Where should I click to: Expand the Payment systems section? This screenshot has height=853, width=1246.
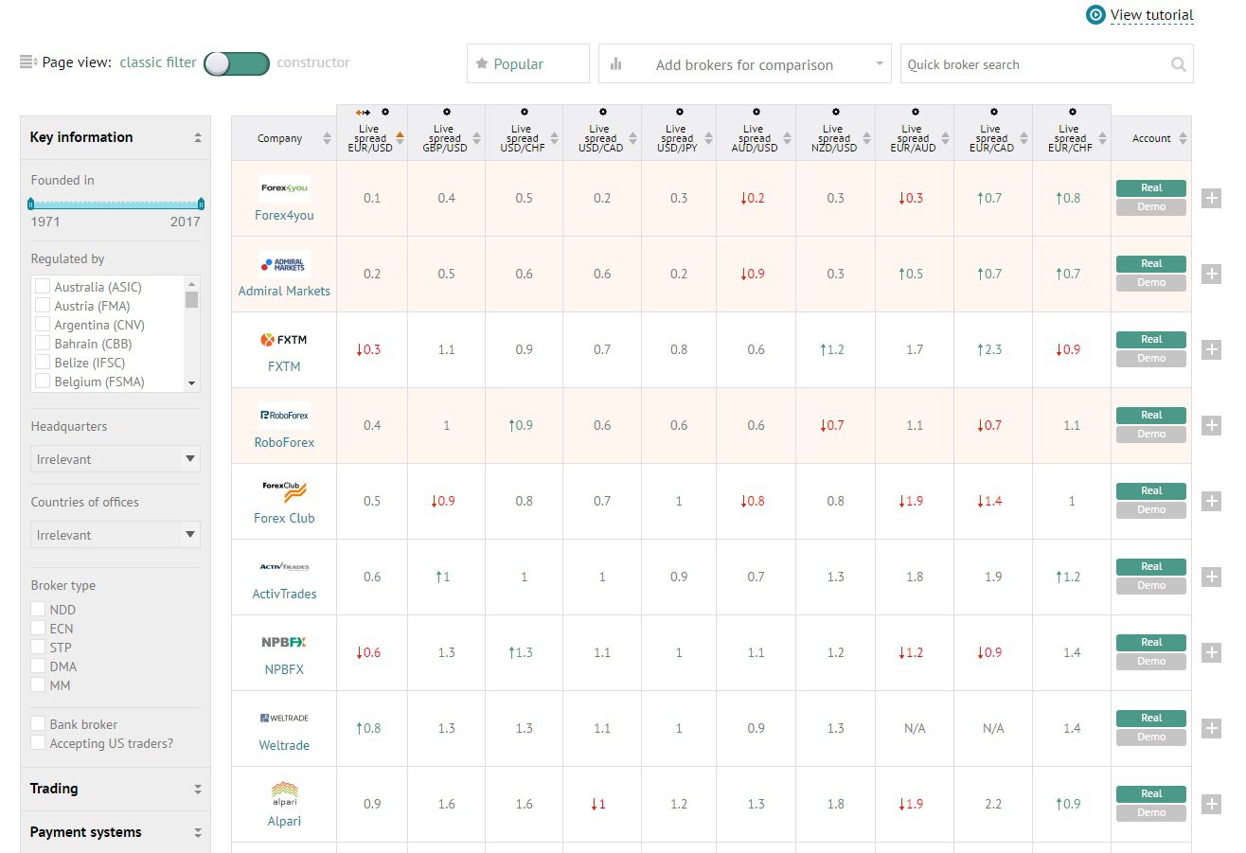(116, 832)
